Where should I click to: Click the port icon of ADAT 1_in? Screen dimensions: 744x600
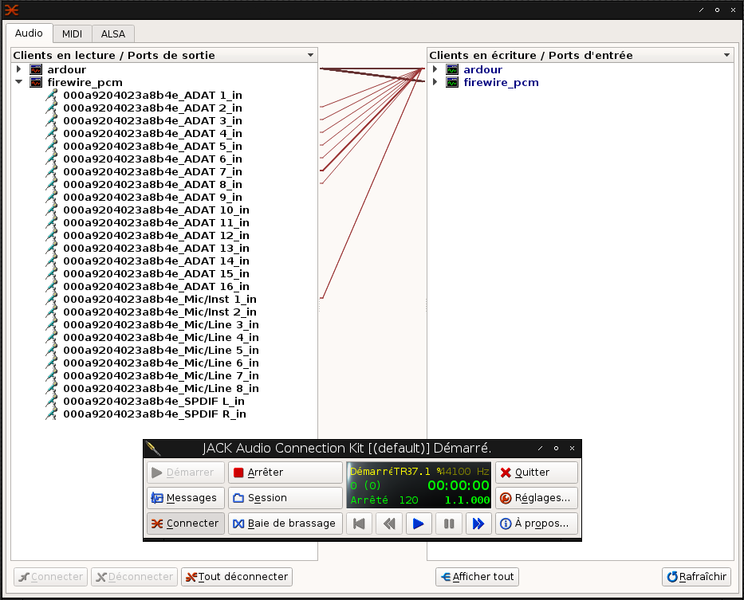[51, 95]
